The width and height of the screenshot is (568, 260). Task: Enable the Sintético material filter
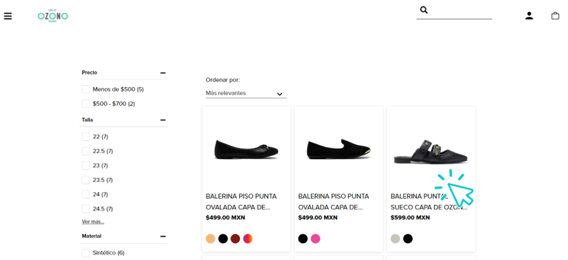click(85, 253)
